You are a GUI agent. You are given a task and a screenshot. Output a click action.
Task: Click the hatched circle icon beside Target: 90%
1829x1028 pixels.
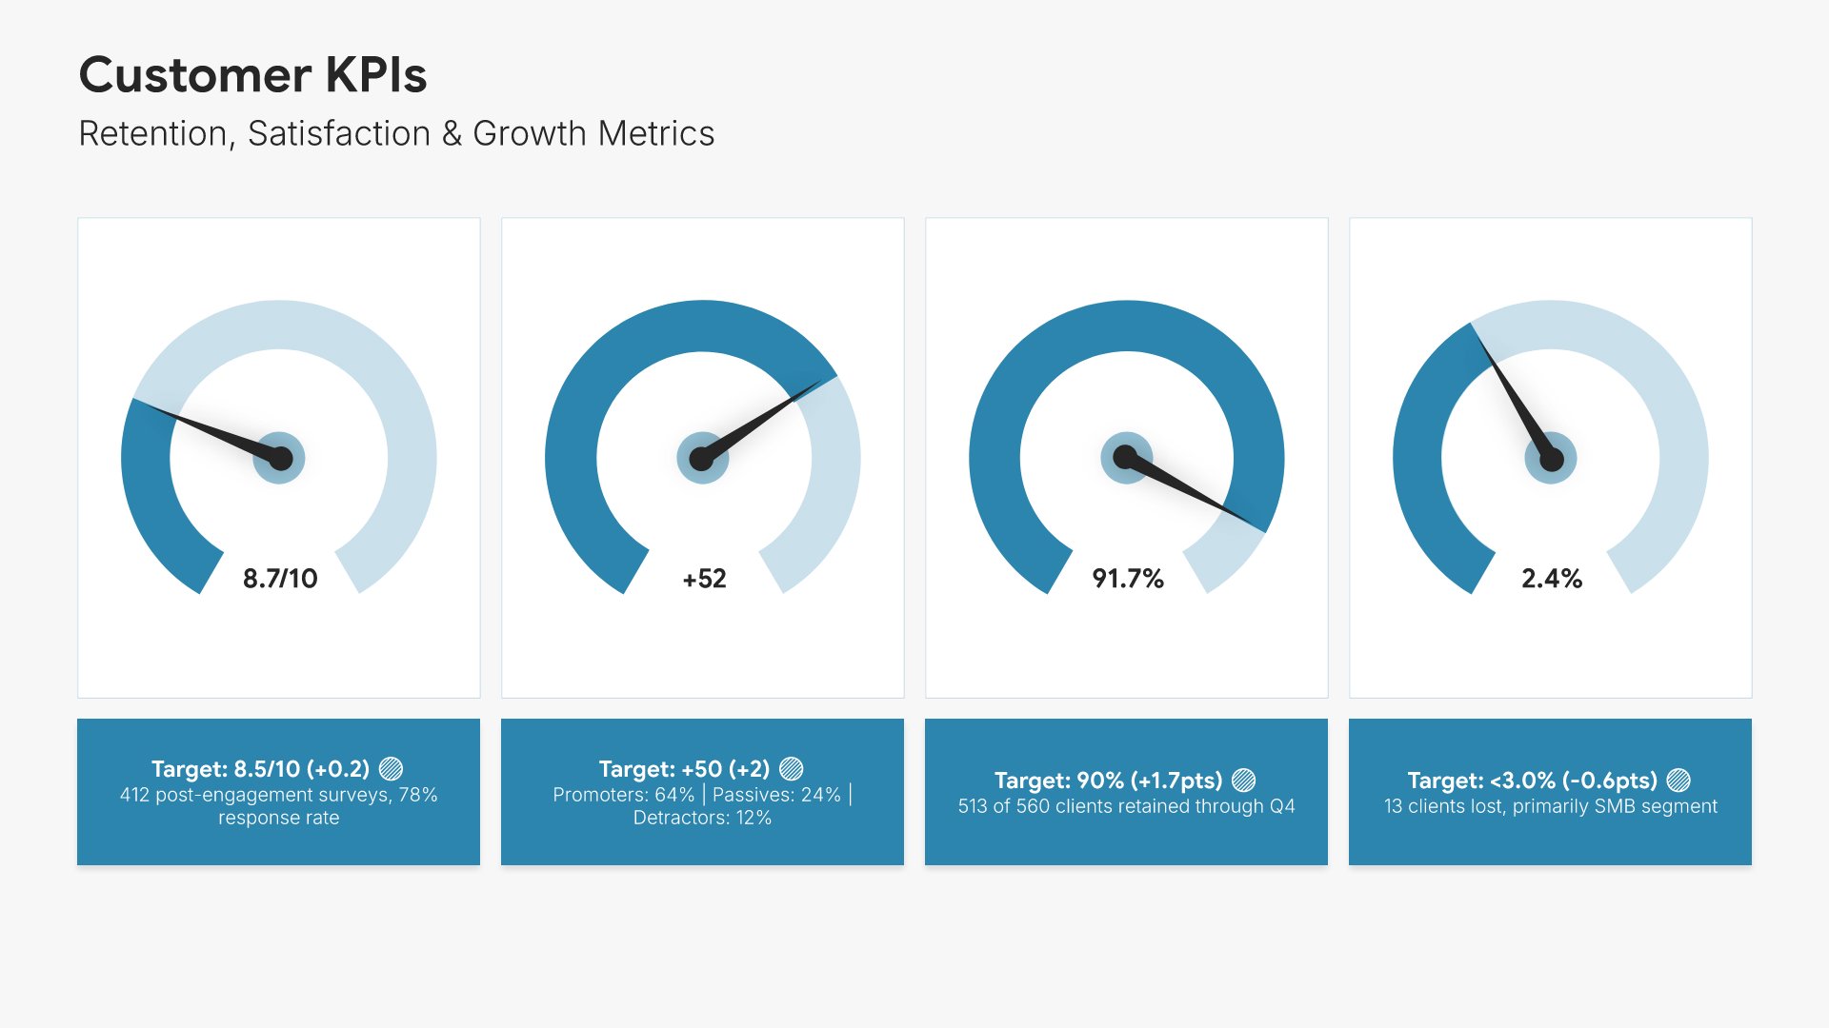(1244, 781)
